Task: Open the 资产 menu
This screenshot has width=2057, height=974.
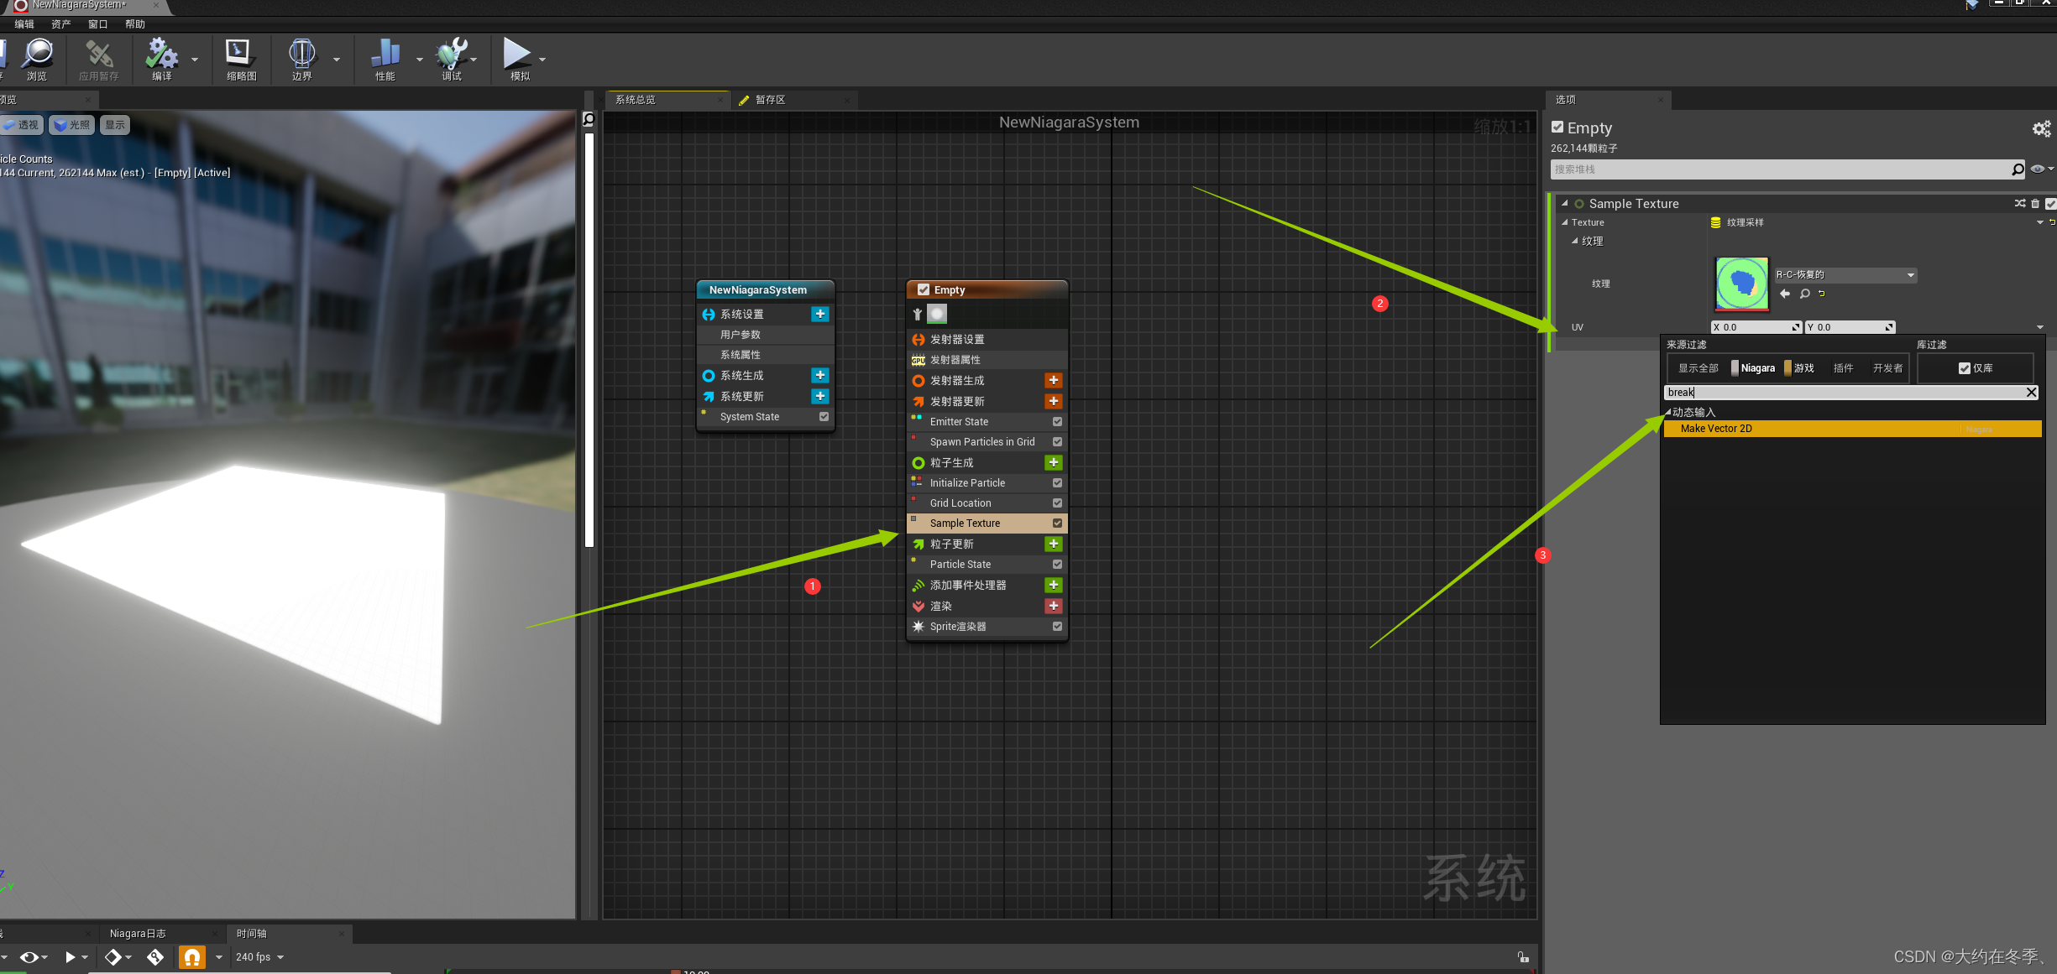Action: click(x=60, y=24)
